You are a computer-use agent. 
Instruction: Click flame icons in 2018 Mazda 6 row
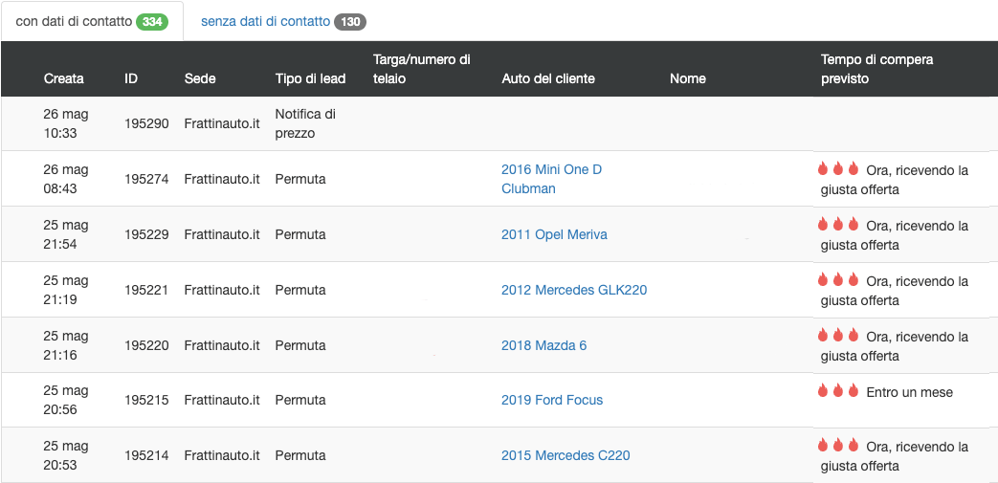point(838,336)
